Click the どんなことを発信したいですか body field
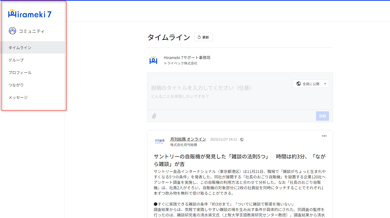Viewport: 390px width, 218px height. pyautogui.click(x=180, y=96)
